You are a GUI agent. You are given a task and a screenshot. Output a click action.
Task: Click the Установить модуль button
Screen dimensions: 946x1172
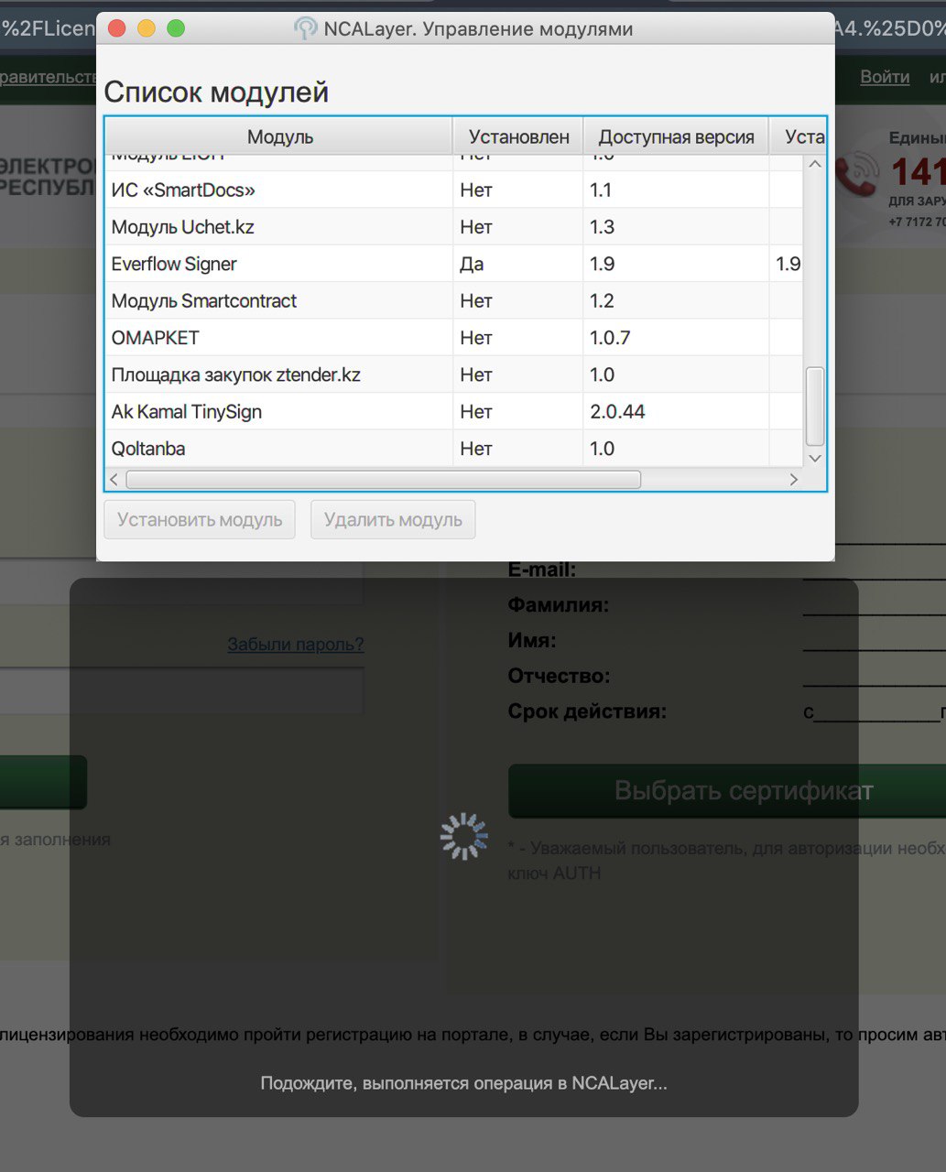click(200, 519)
